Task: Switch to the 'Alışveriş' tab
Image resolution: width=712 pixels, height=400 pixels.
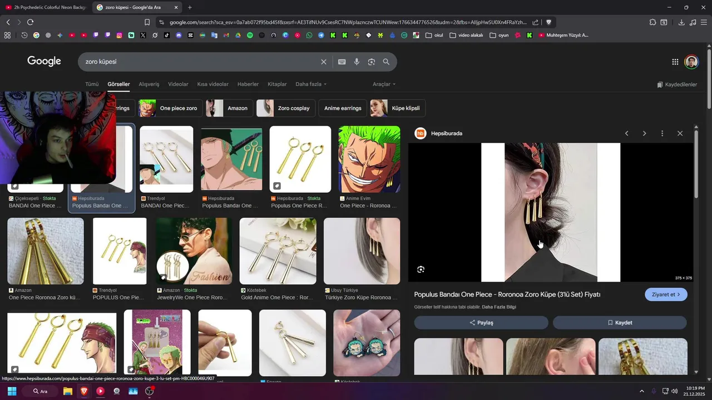Action: coord(149,84)
